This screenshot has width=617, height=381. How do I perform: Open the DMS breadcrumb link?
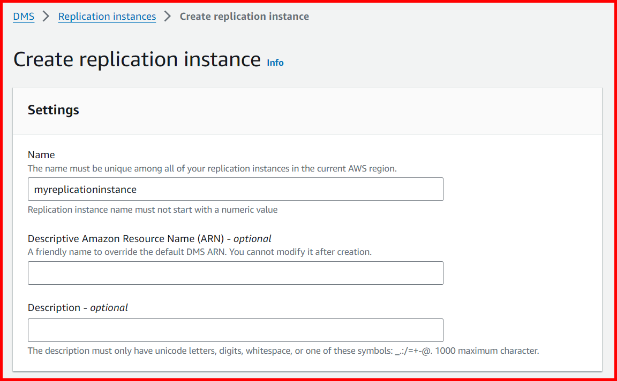click(x=23, y=16)
